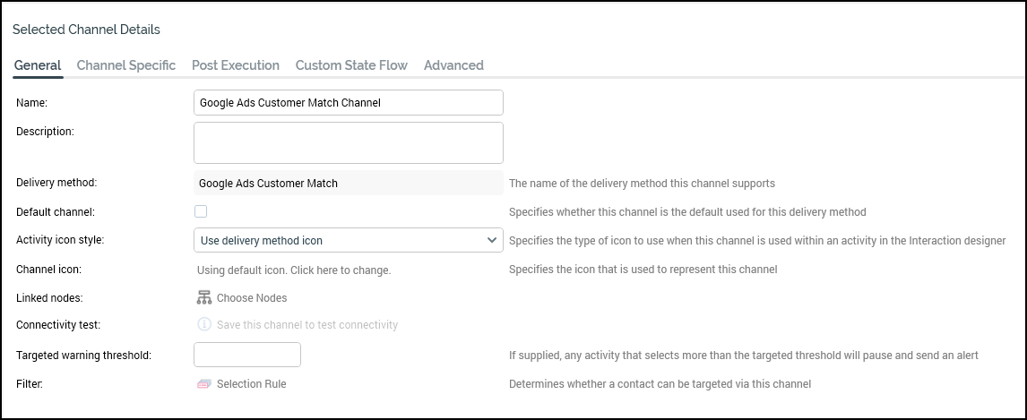Click the Selection Rule filter icon

[x=204, y=384]
